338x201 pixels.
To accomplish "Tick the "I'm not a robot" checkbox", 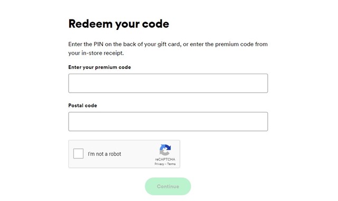I will 78,154.
